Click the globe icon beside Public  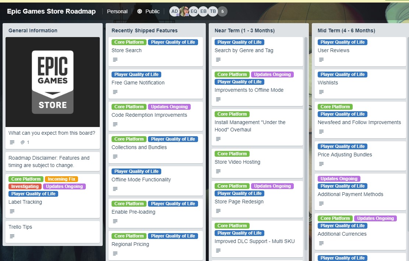coord(140,11)
